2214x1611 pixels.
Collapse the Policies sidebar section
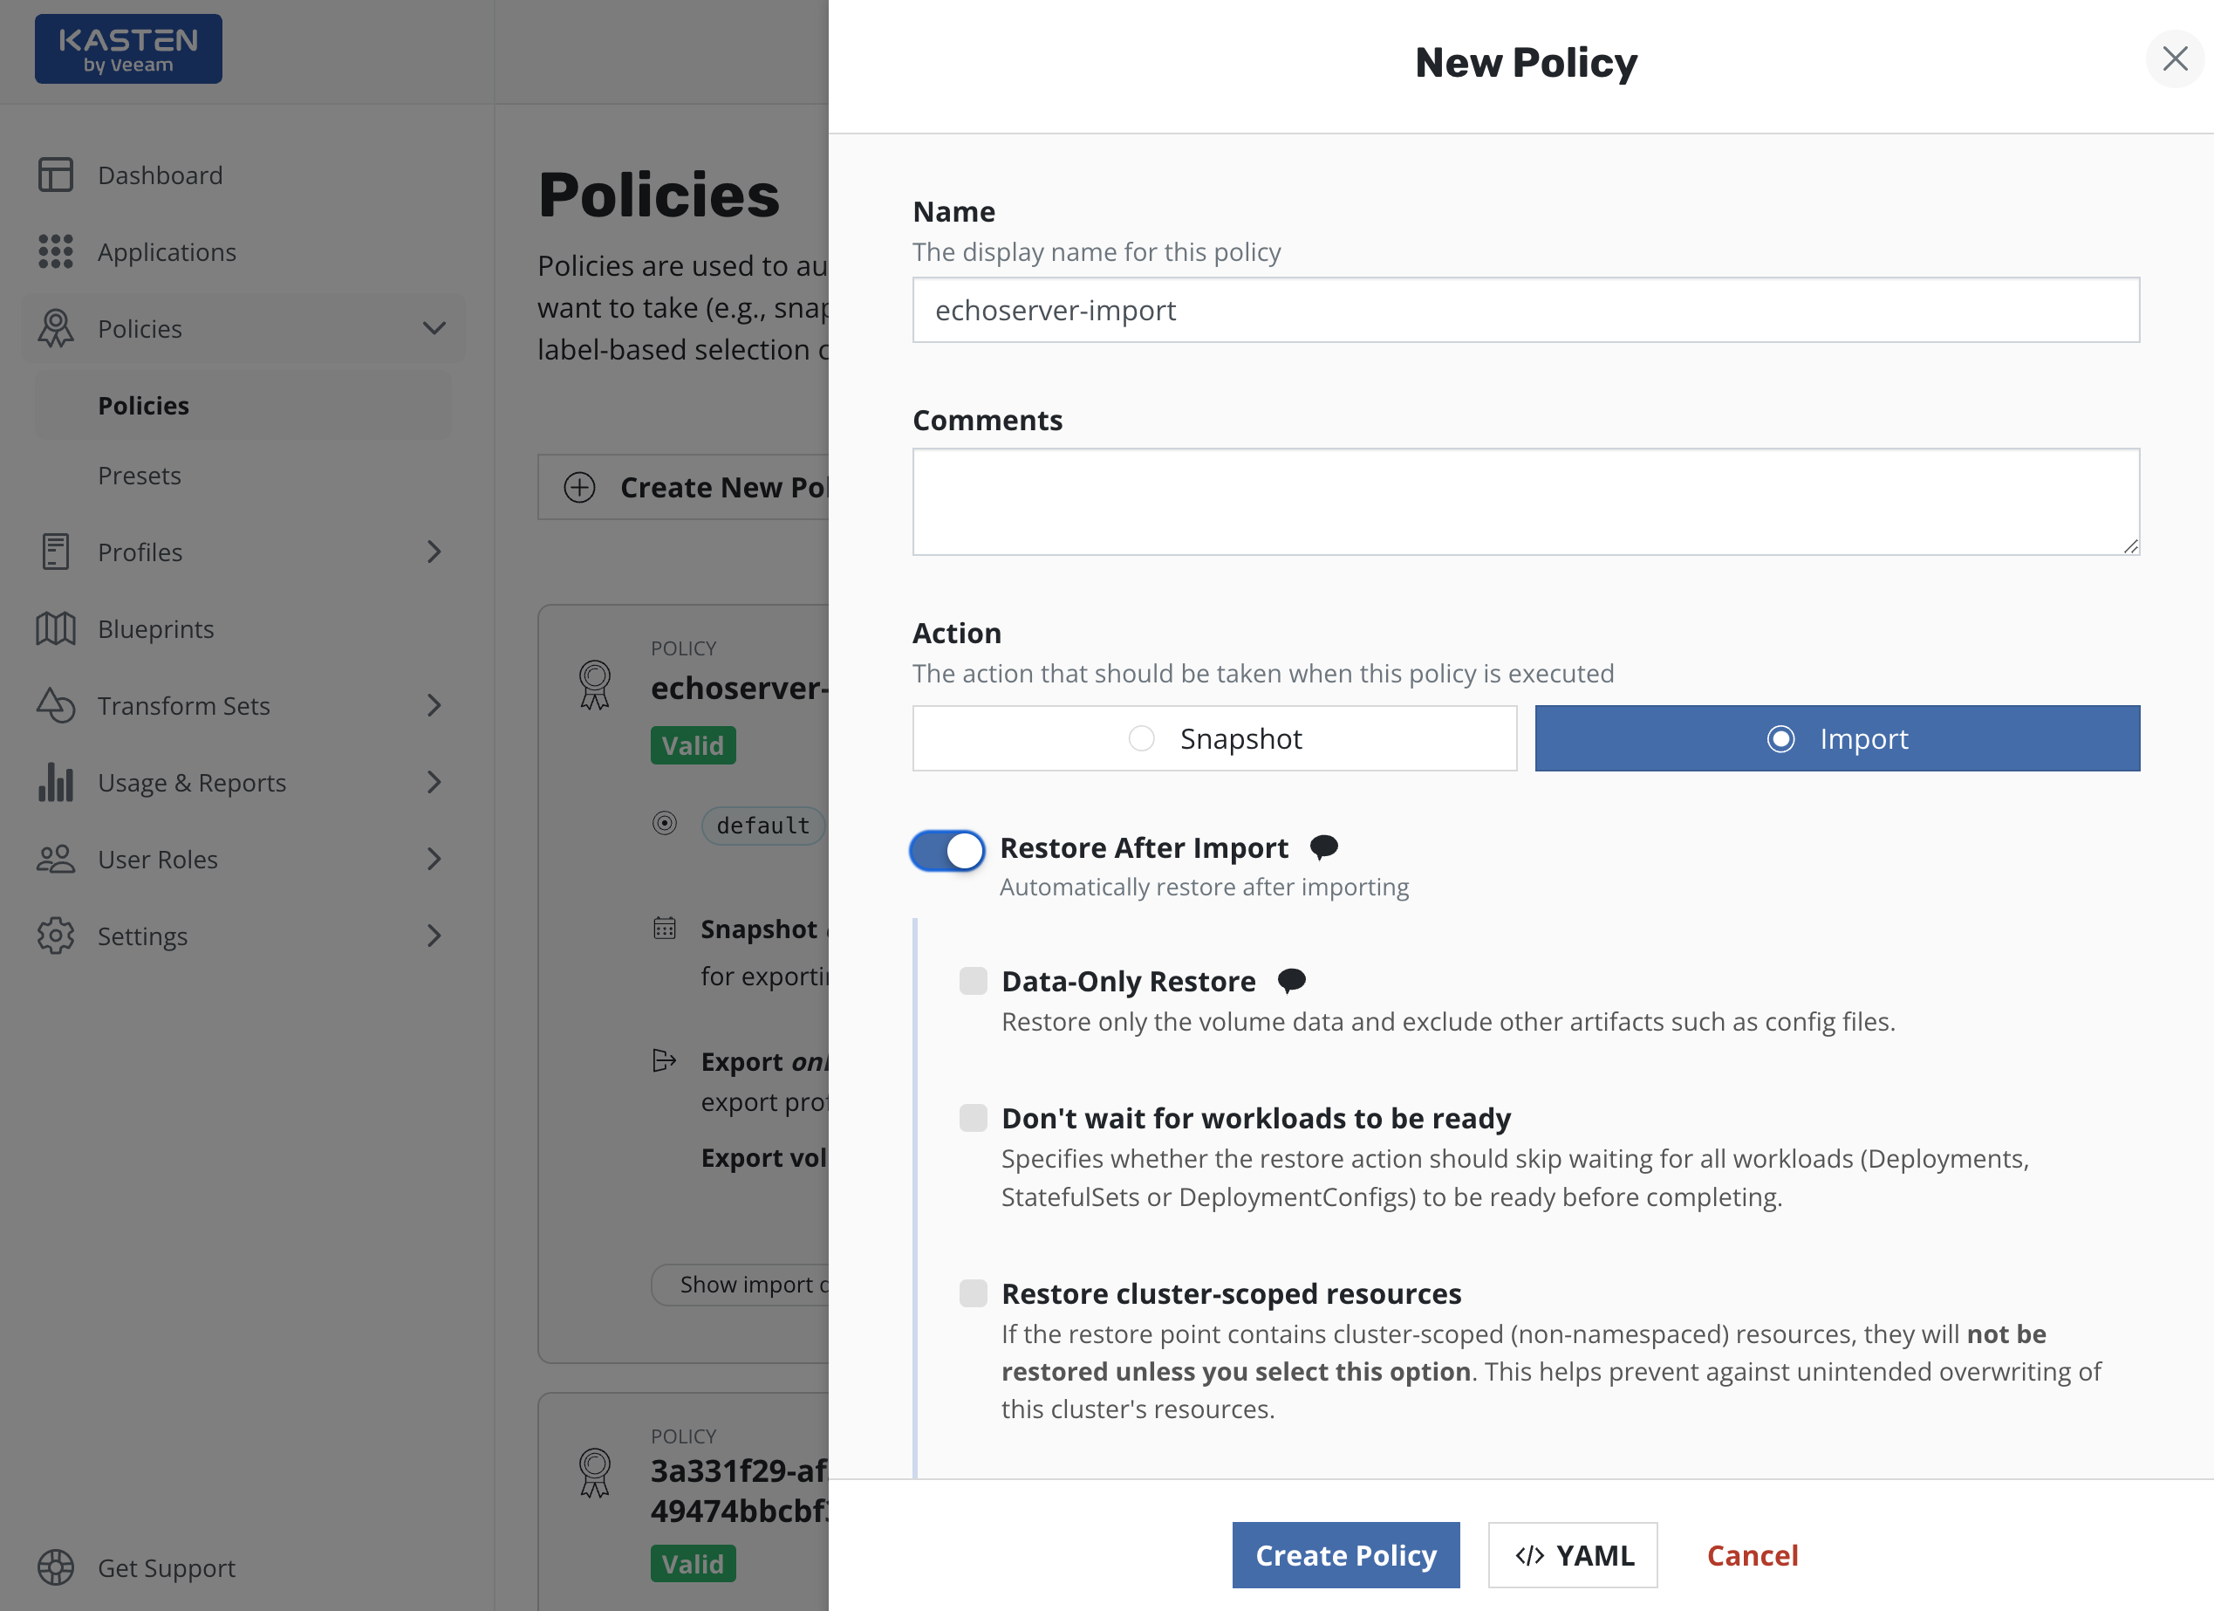point(434,329)
